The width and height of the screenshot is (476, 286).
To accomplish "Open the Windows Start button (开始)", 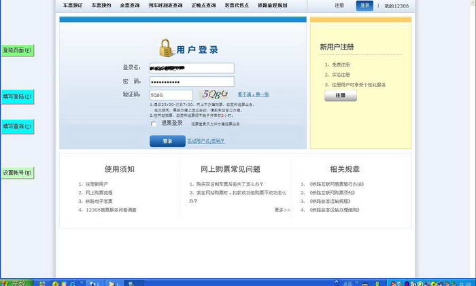I will pyautogui.click(x=16, y=282).
